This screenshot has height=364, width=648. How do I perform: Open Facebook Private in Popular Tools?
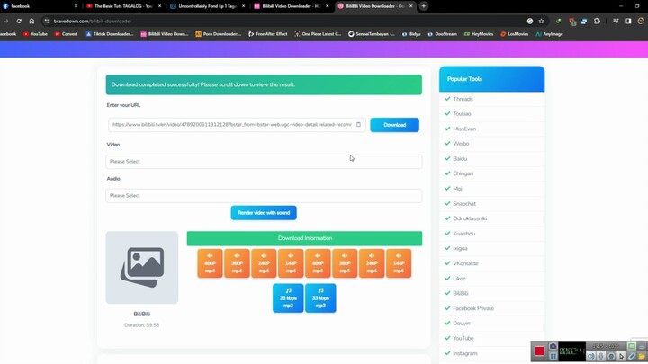473,308
